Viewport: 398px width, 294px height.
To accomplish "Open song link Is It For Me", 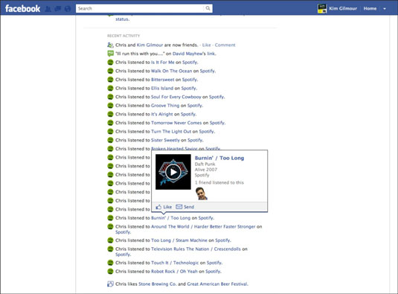I will [163, 63].
